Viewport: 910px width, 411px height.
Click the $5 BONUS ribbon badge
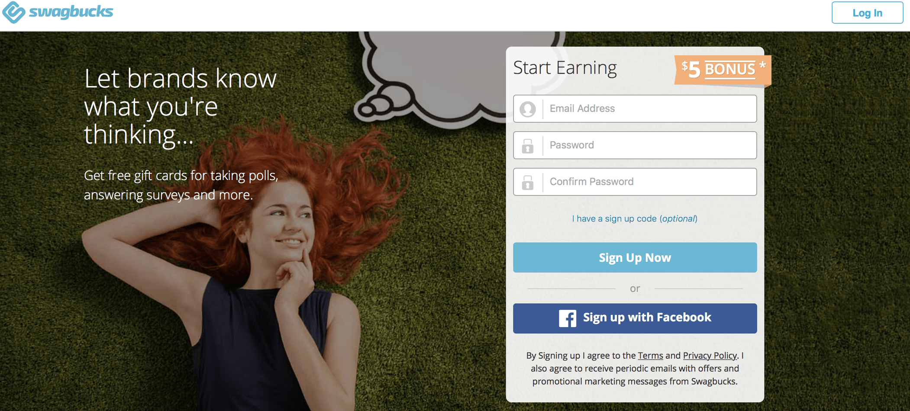point(723,70)
